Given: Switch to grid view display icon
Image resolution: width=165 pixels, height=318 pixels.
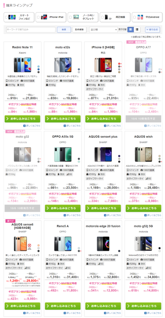Looking at the screenshot, I should (x=130, y=30).
